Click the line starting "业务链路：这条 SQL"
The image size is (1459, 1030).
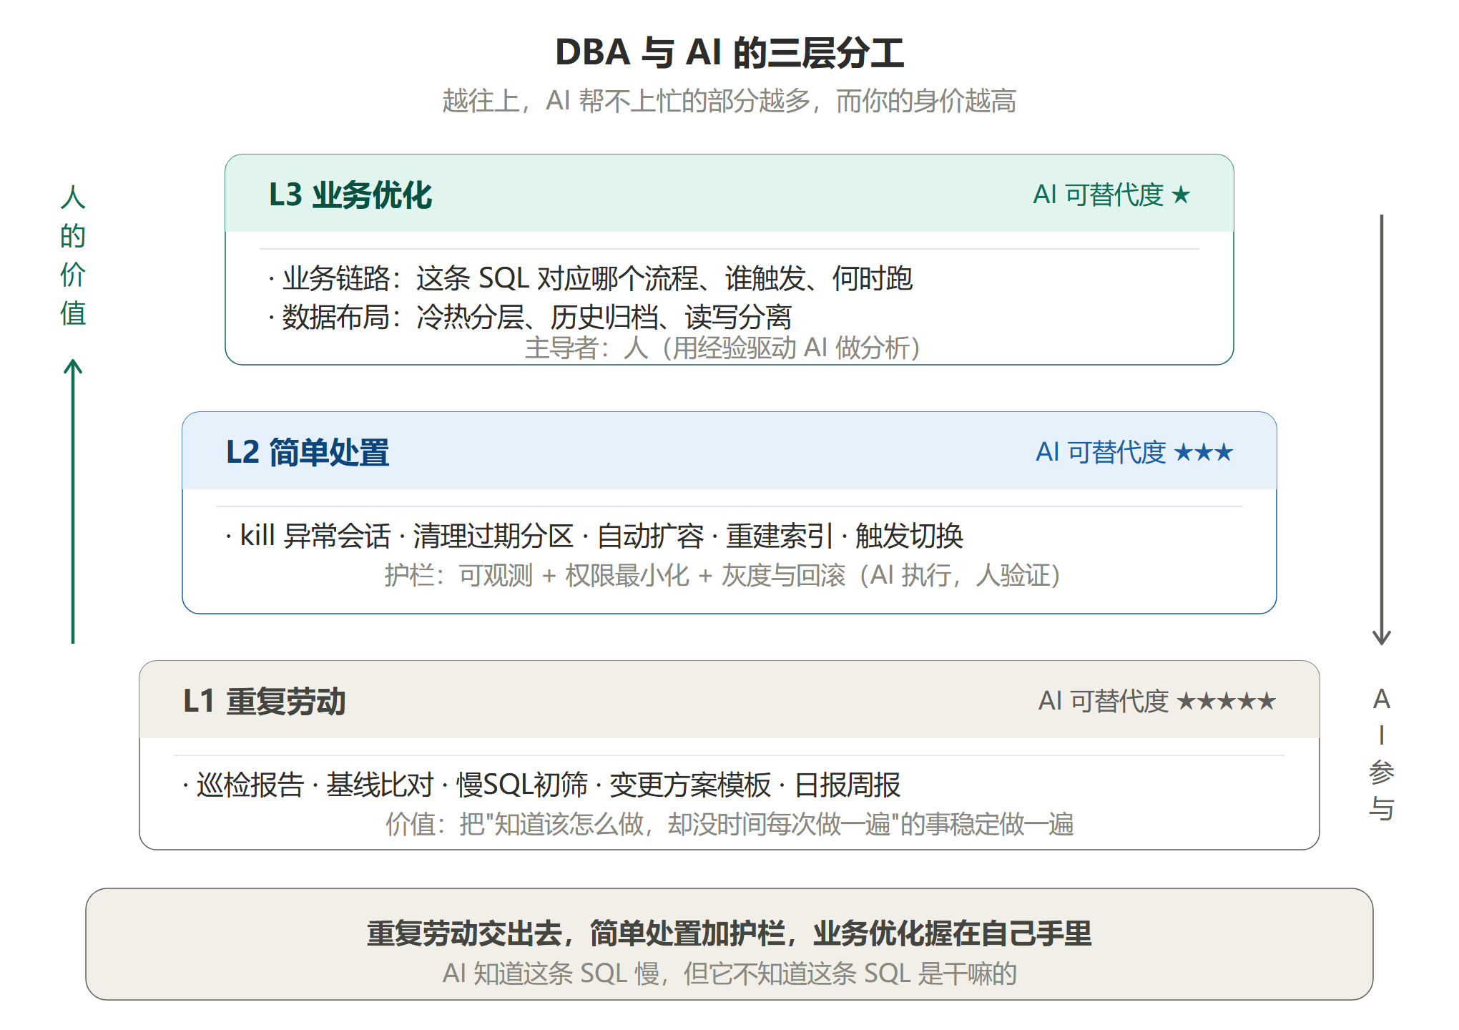[x=591, y=278]
